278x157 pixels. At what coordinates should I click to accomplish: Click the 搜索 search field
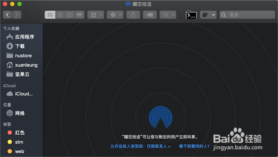click(247, 15)
